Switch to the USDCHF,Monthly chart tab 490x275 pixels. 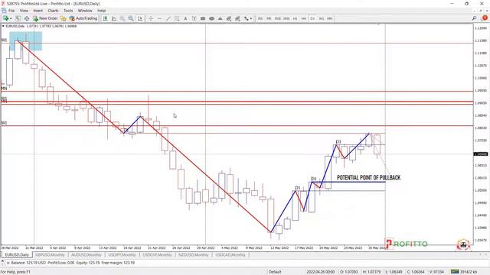[157, 255]
